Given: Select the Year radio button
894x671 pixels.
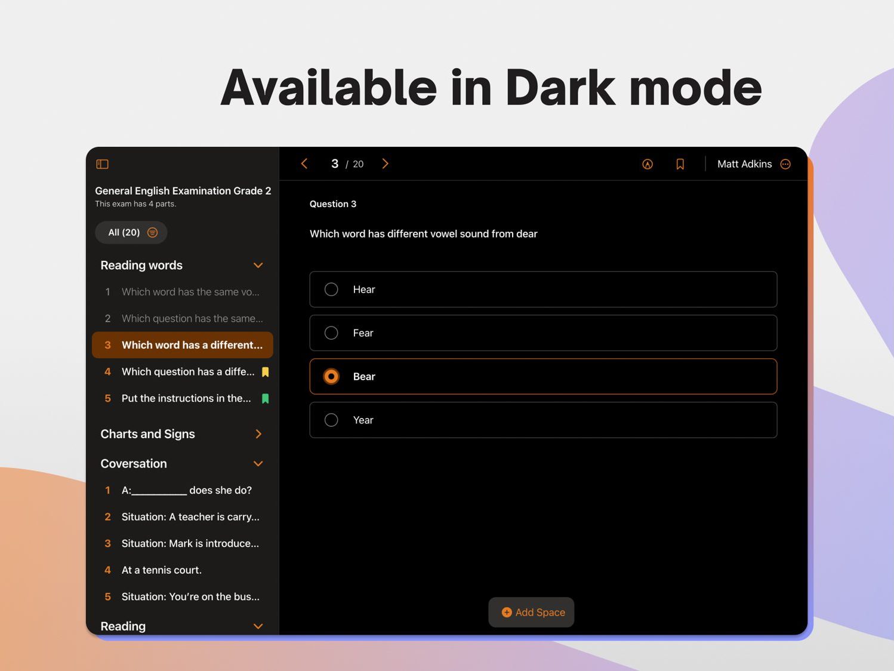Looking at the screenshot, I should point(331,420).
